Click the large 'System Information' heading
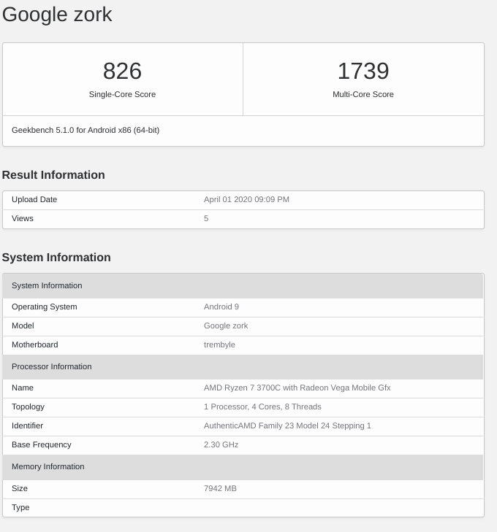497x532 pixels. (56, 257)
